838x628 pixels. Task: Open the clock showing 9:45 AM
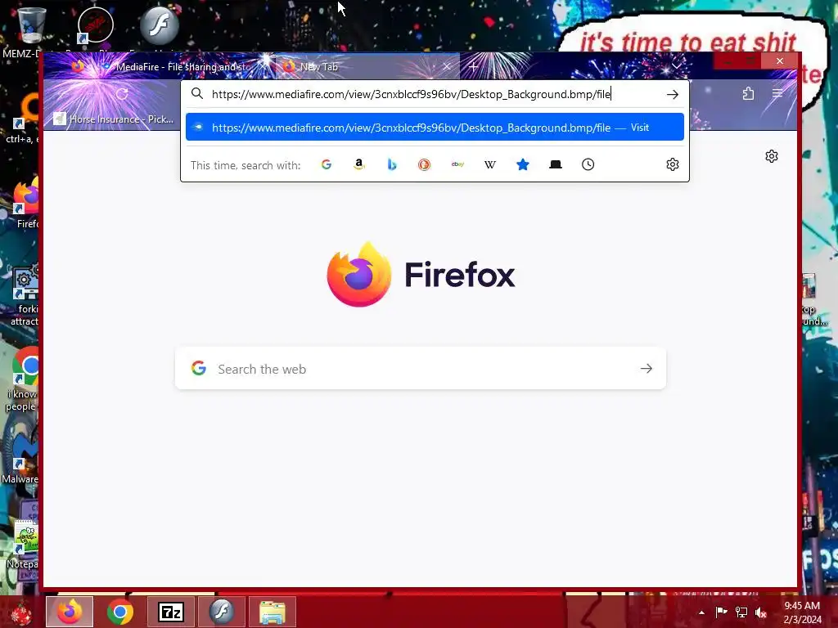tap(802, 612)
